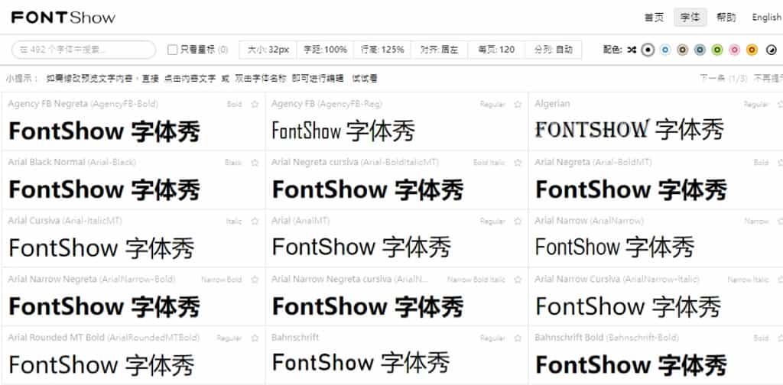Open the 字距: 100% spacing dropdown
The image size is (783, 385).
tap(325, 50)
